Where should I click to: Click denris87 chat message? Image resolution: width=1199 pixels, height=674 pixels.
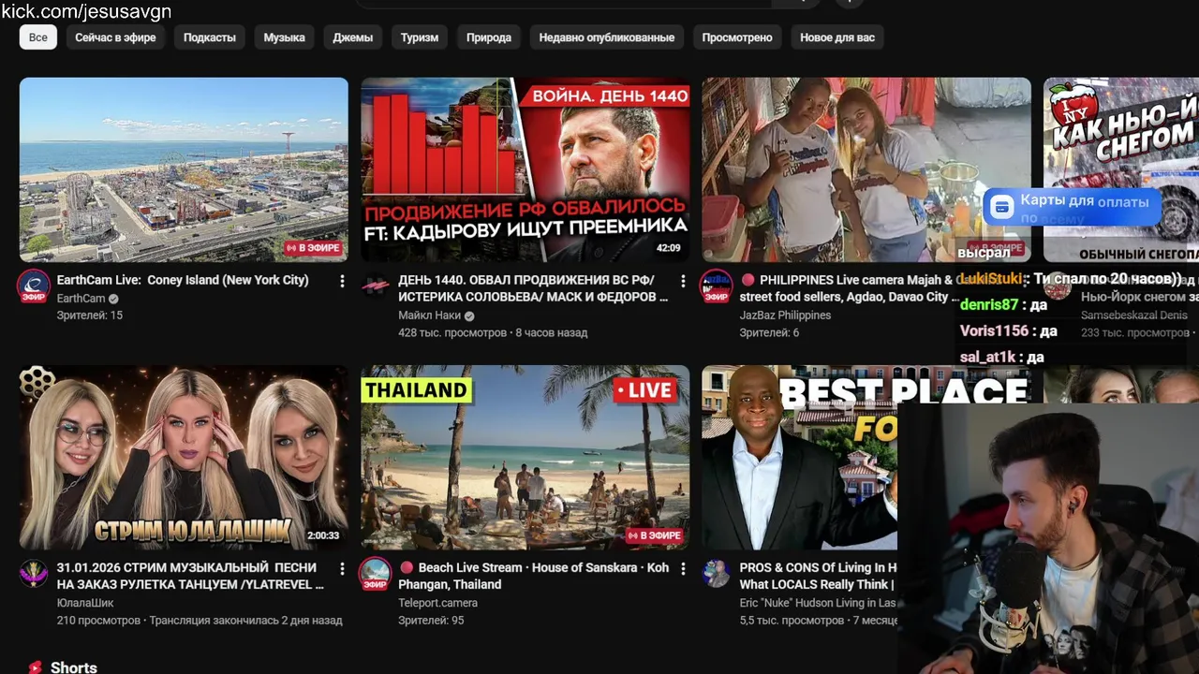click(x=1003, y=304)
